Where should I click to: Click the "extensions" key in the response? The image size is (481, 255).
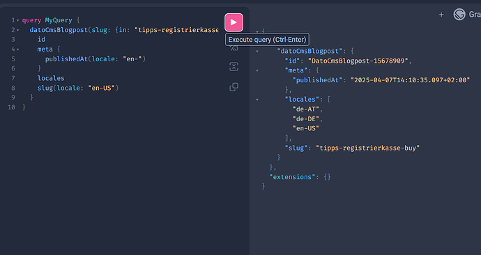point(292,177)
